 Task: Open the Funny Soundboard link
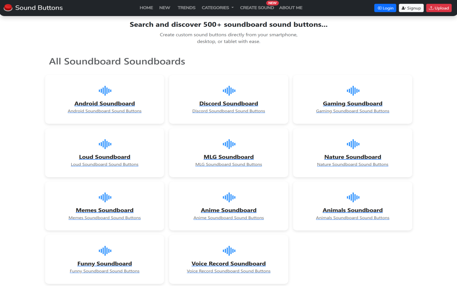pos(104,263)
